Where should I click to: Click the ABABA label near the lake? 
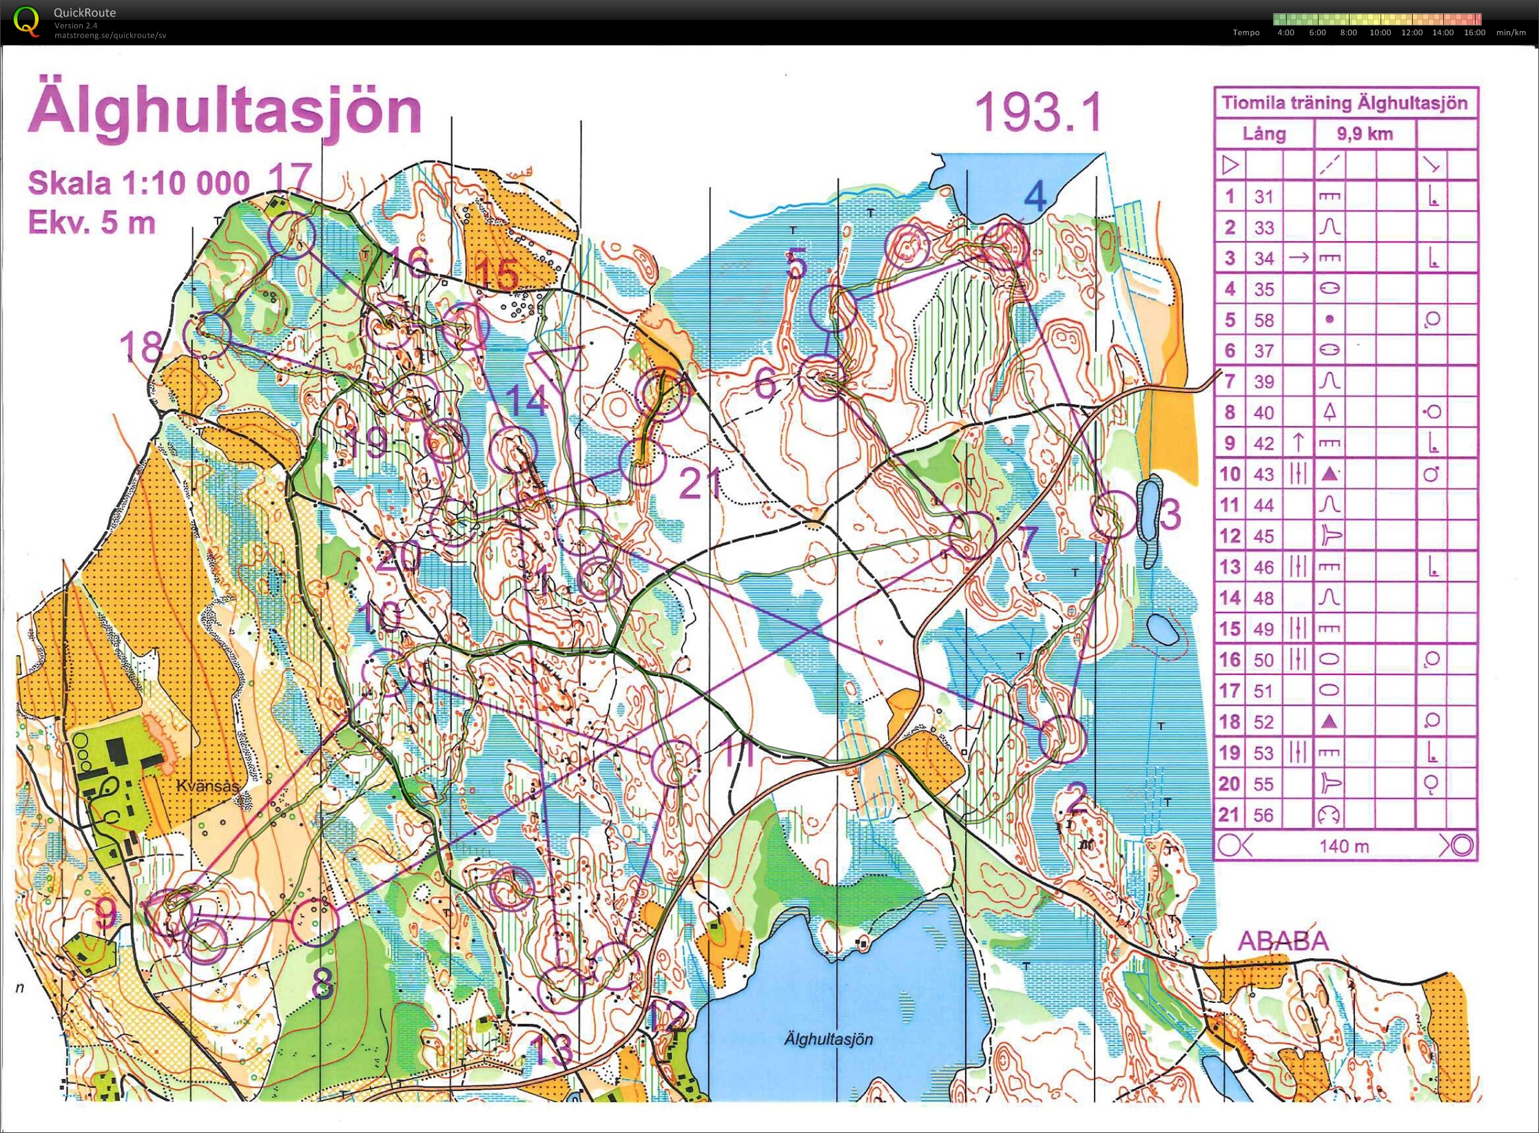click(1283, 941)
